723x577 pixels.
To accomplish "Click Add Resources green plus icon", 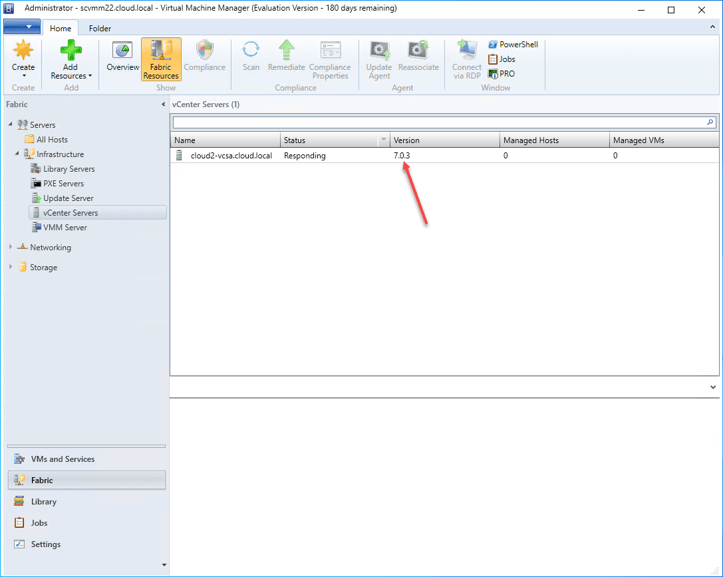I will [x=71, y=50].
